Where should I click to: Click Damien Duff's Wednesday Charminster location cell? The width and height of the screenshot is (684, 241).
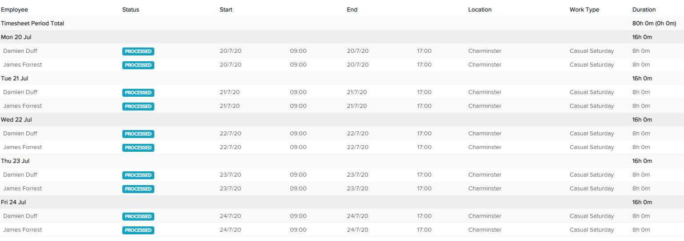point(485,134)
